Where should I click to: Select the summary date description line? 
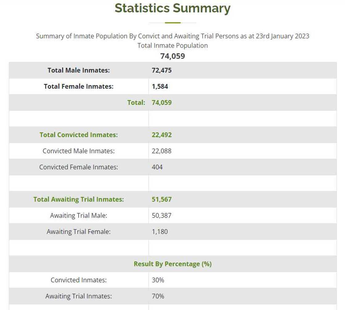(x=172, y=36)
